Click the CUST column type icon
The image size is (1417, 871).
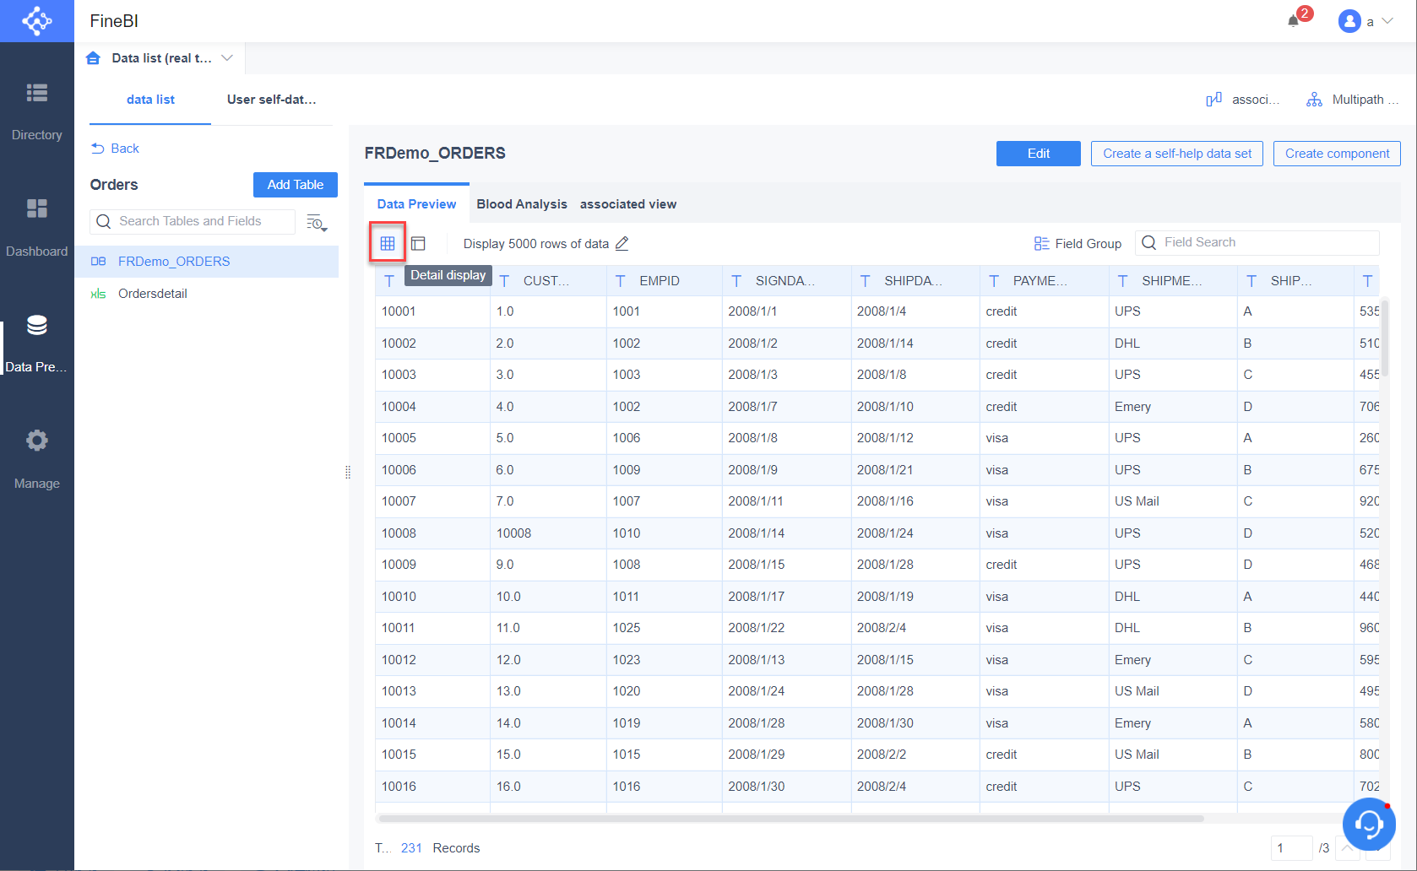(x=504, y=281)
